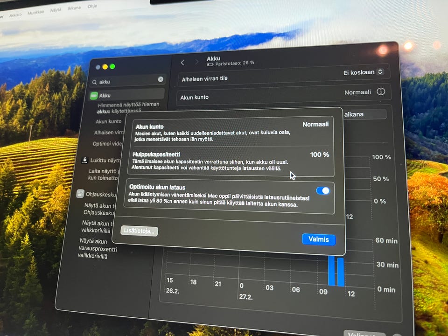
Task: Select the Akun kunto search result
Action: (108, 121)
